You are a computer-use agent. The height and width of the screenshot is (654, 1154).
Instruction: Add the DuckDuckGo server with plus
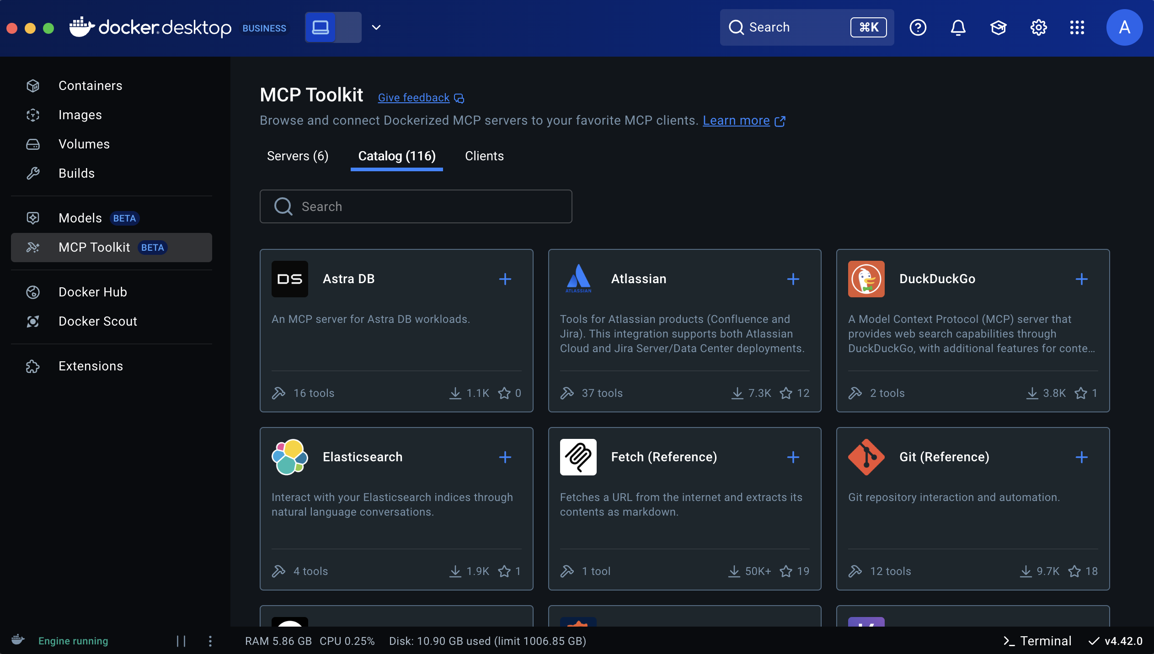tap(1081, 279)
